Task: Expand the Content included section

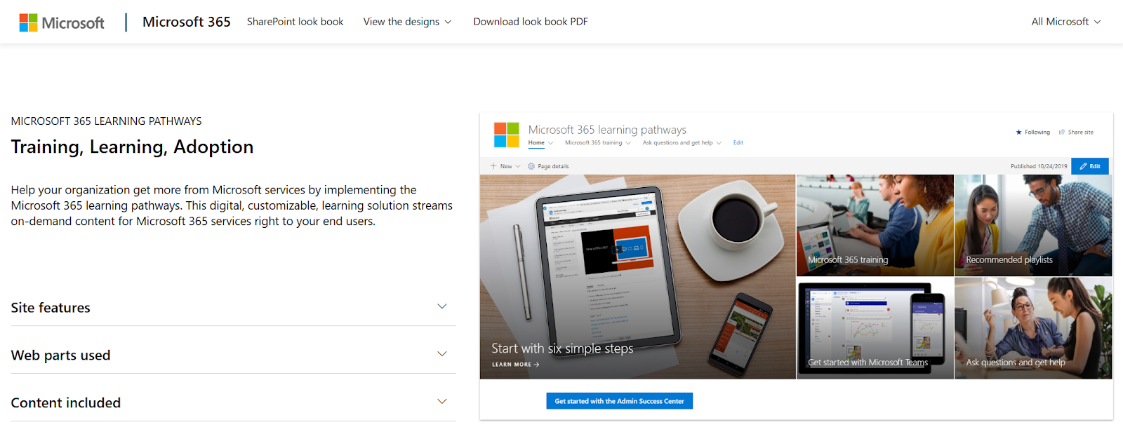Action: pyautogui.click(x=233, y=402)
